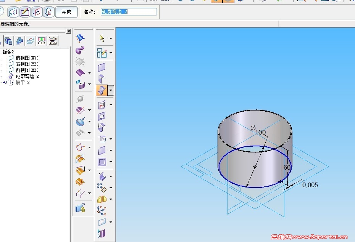Click the Plane step icon in ribbon

(13, 12)
